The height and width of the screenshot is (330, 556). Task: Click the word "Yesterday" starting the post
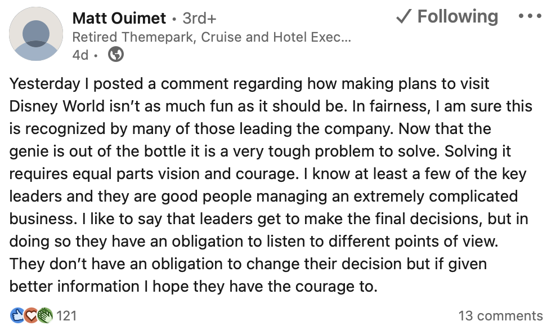click(x=45, y=84)
